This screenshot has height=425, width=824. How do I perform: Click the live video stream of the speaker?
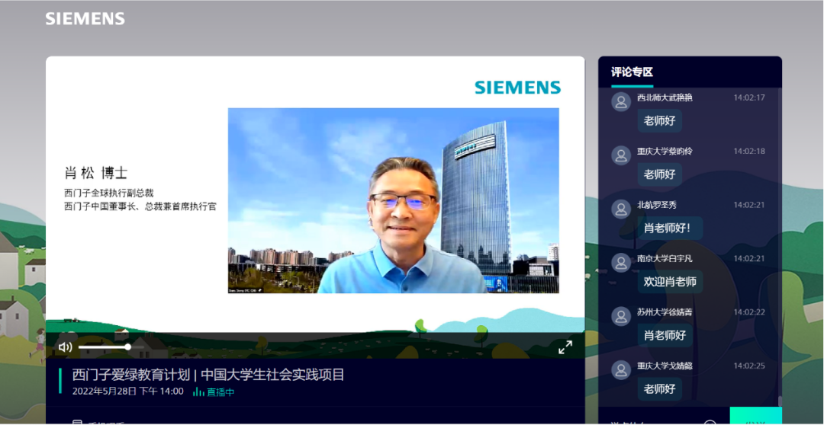pos(393,200)
